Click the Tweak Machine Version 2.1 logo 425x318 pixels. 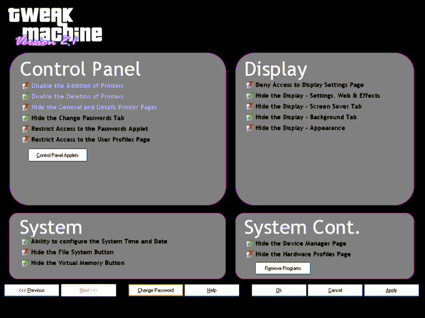click(x=55, y=26)
